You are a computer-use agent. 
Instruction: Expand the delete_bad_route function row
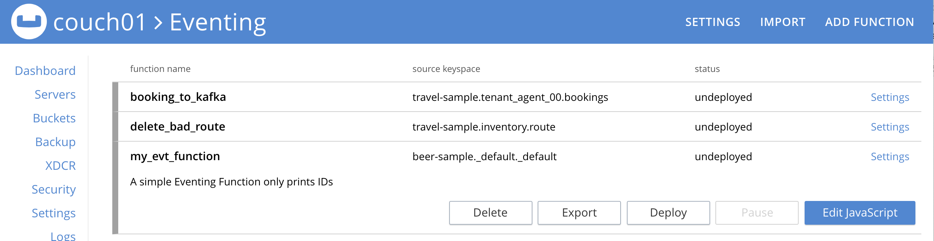(x=517, y=126)
